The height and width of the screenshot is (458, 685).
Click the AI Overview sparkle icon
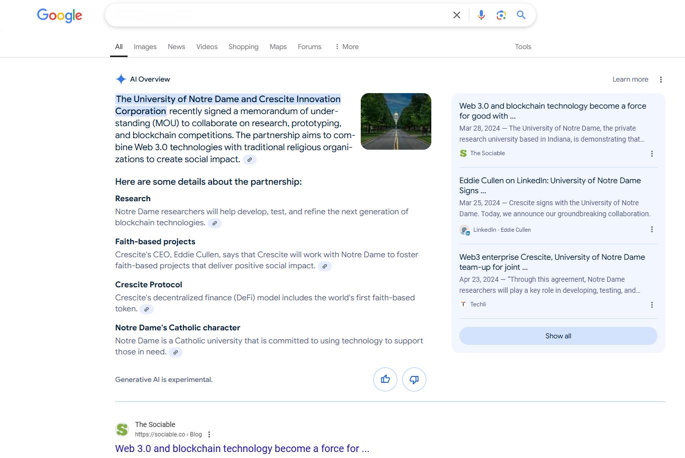(121, 79)
